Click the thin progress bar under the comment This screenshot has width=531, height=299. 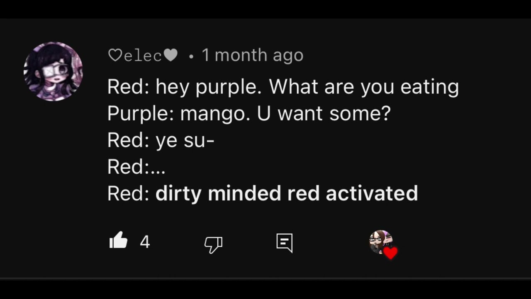pos(265,278)
